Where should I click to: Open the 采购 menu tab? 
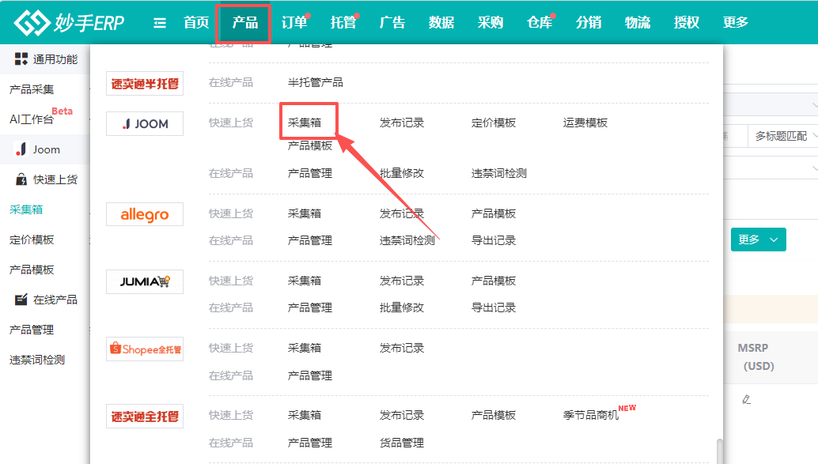pos(490,22)
